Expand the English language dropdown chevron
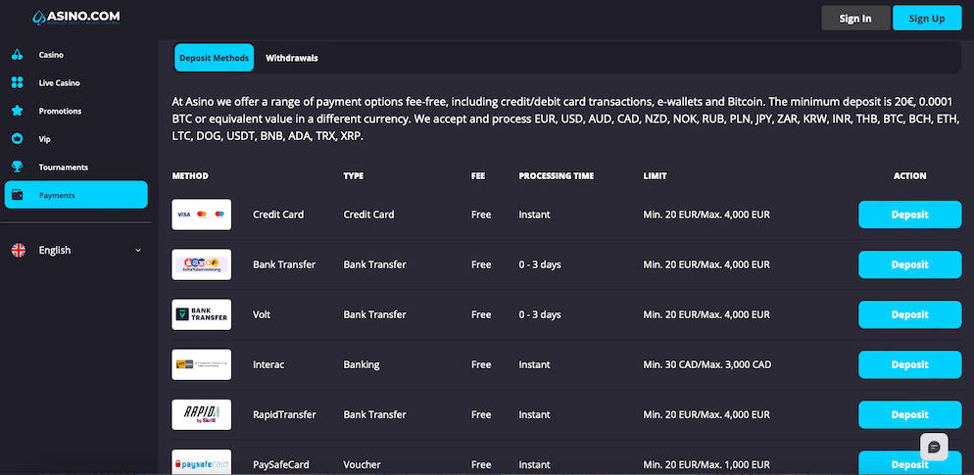Image resolution: width=974 pixels, height=475 pixels. [138, 250]
